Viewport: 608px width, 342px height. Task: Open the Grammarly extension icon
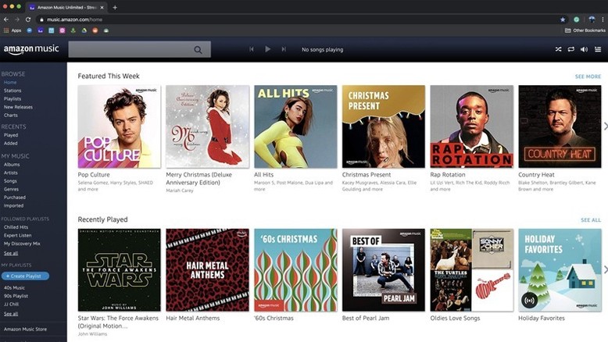click(x=577, y=20)
